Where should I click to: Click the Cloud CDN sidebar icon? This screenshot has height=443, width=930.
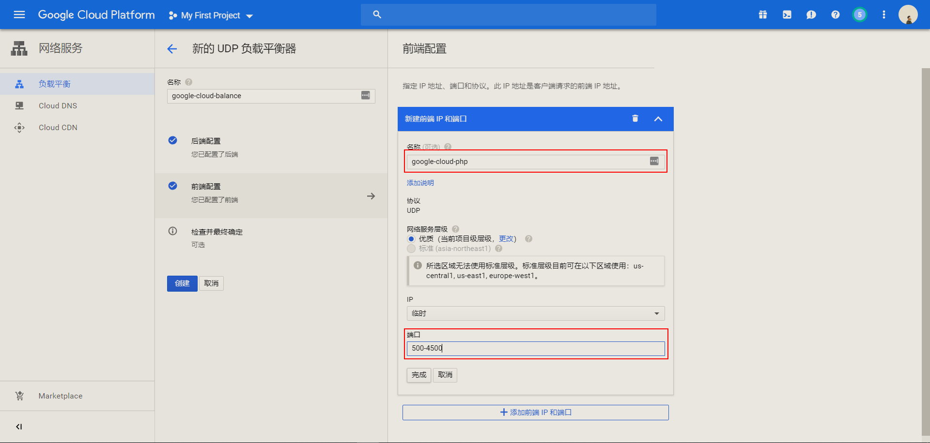click(19, 128)
